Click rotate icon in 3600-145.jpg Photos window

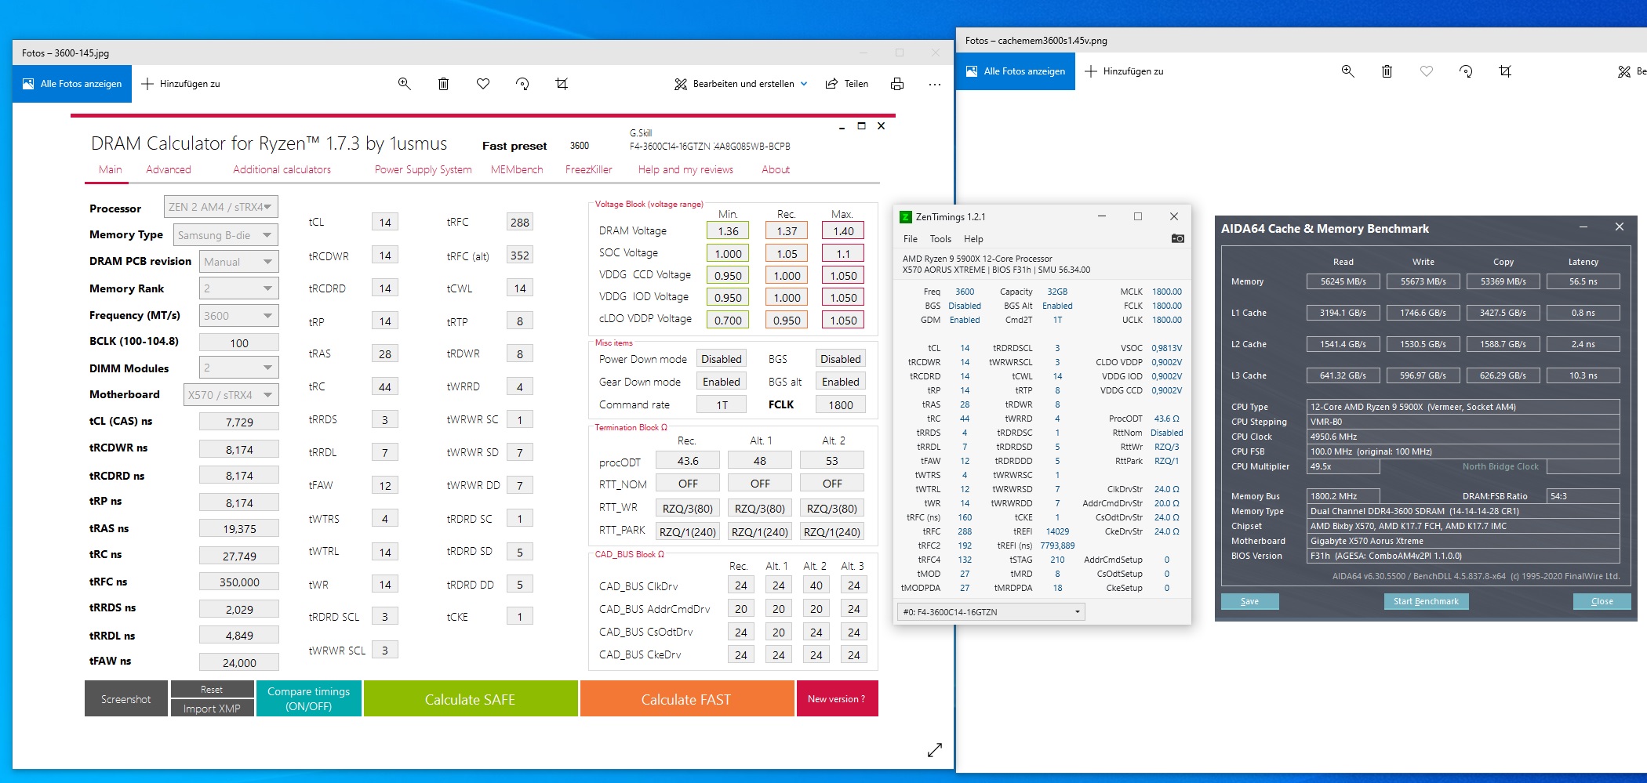point(522,84)
